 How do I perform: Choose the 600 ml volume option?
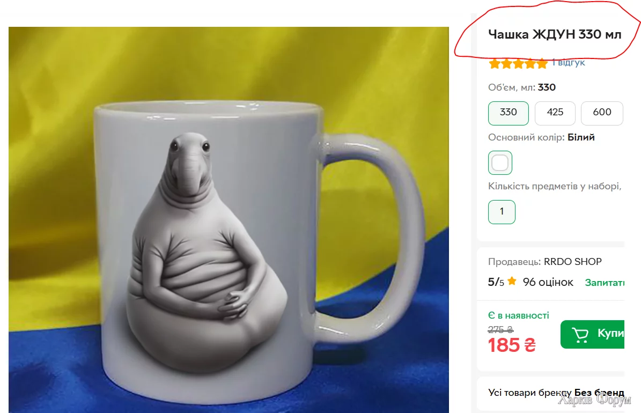point(601,113)
